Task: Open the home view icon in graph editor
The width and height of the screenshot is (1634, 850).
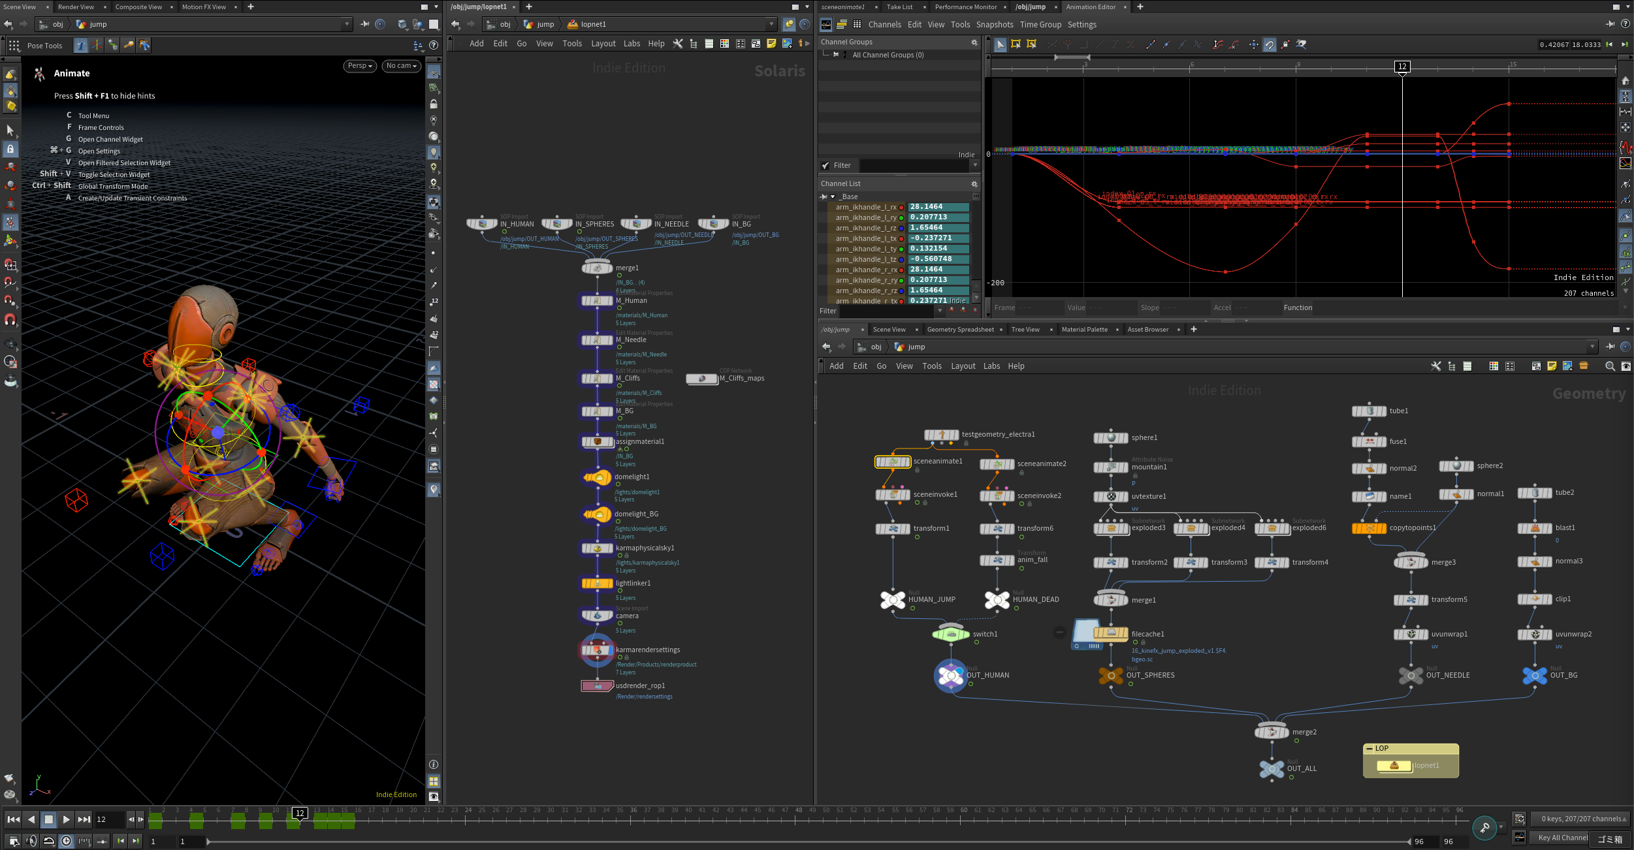Action: (x=1626, y=81)
